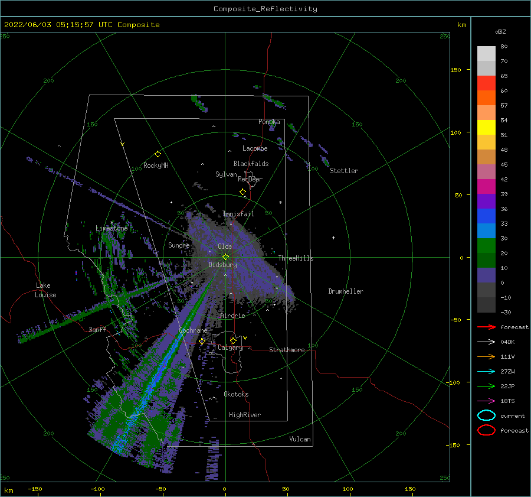Click the Lake Louise label
Viewport: 531px width, 497px height.
click(45, 290)
